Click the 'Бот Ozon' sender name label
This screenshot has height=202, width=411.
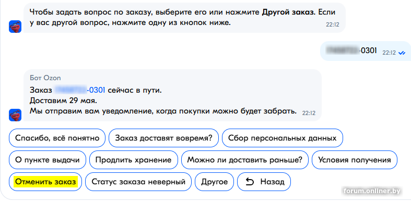point(45,78)
